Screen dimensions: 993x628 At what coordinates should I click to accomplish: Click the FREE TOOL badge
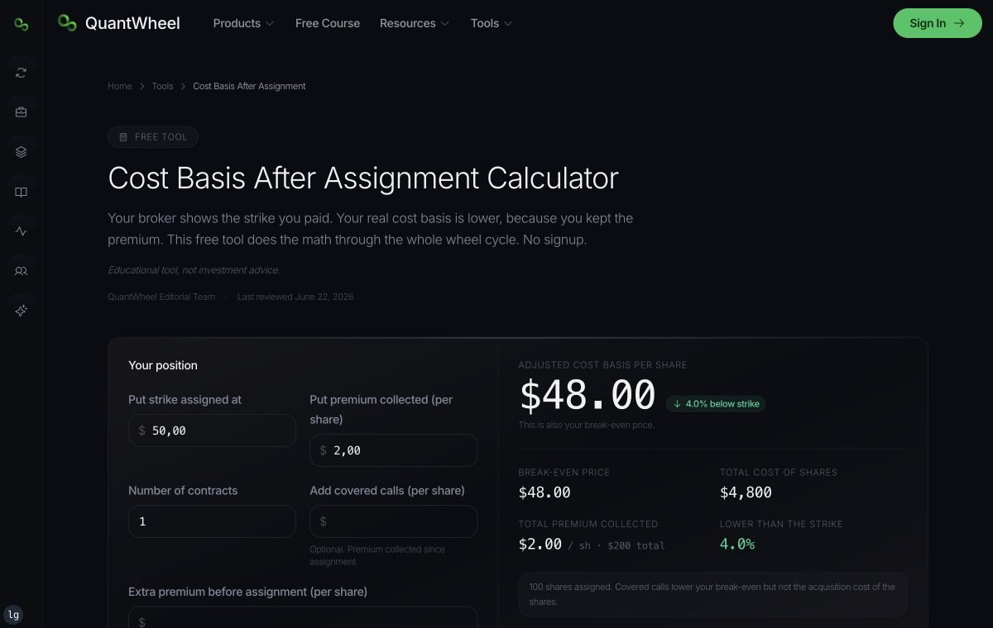point(153,137)
